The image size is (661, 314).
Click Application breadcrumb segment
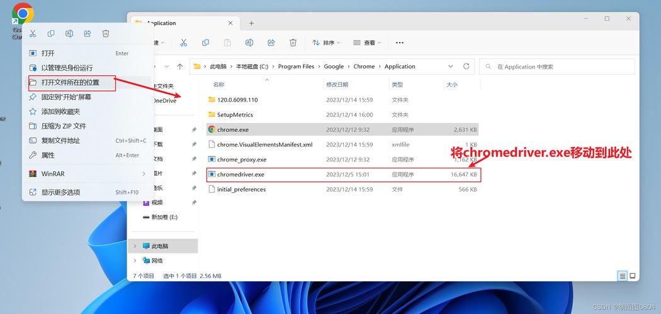tap(400, 67)
